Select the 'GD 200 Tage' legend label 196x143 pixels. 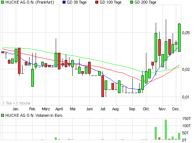pyautogui.click(x=145, y=2)
